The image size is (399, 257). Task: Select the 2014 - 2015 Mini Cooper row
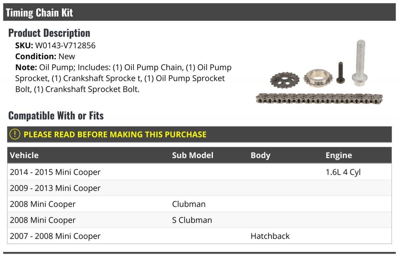pos(199,172)
